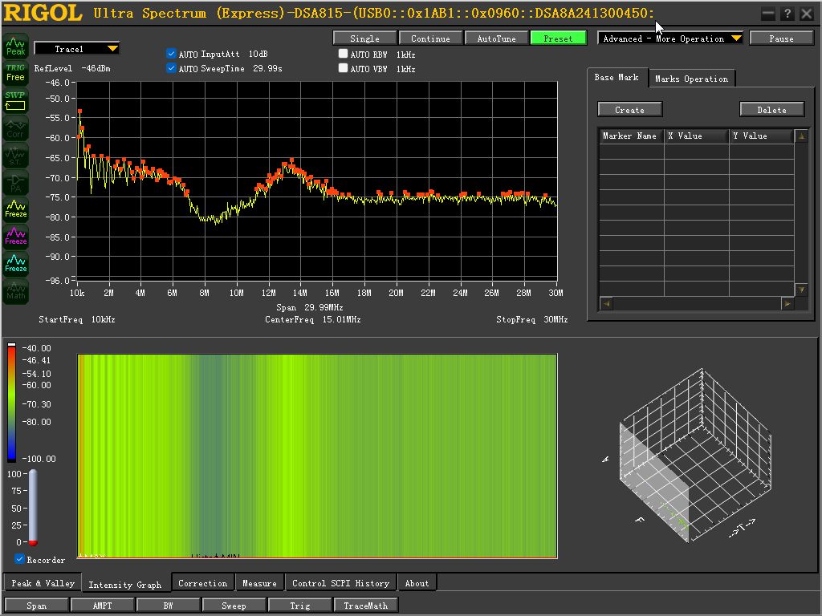
Task: Click the yellow Freeze trace icon
Action: point(16,209)
